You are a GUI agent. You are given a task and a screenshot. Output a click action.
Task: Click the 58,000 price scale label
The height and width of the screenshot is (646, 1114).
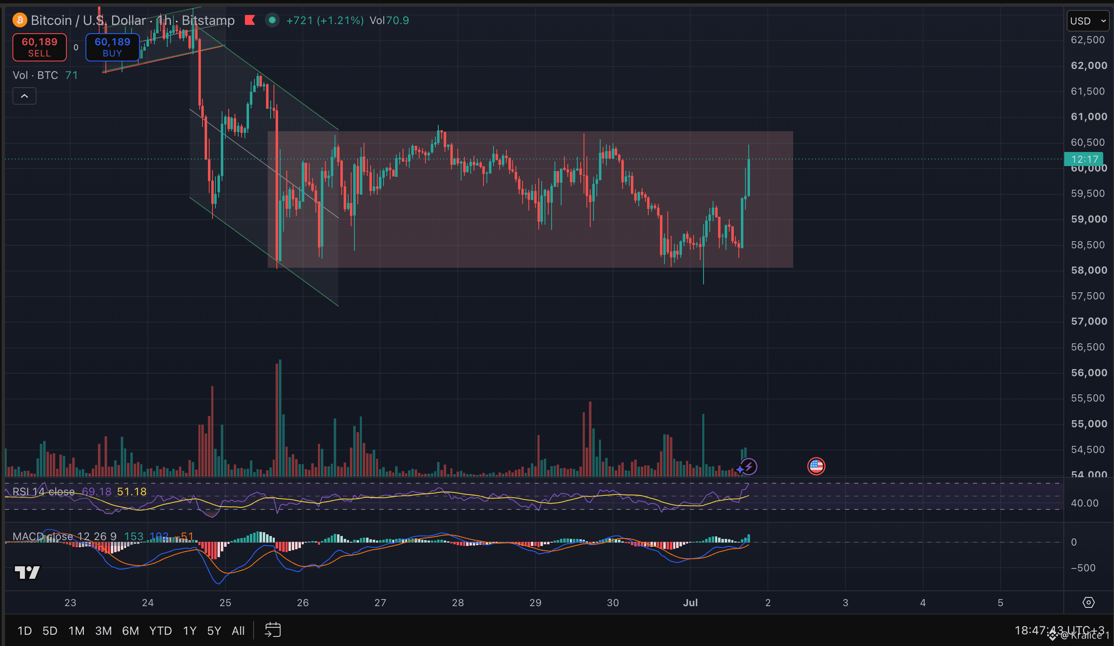coord(1089,270)
